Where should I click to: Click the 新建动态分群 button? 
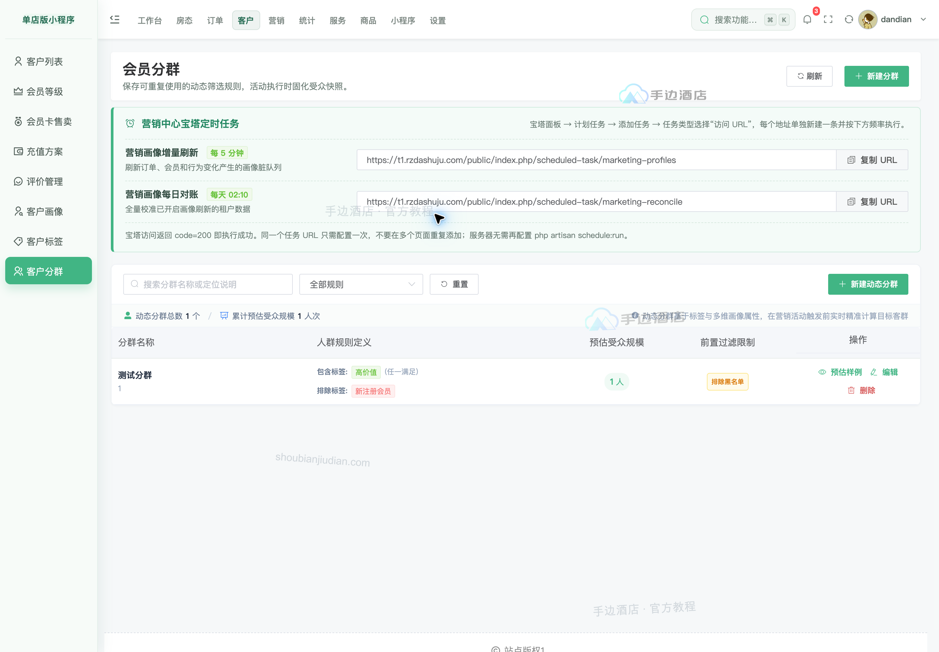(868, 284)
